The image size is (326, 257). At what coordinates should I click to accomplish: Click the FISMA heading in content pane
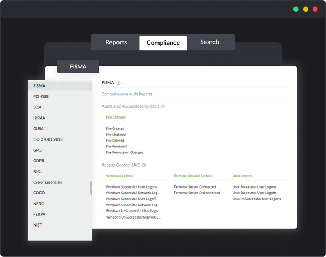point(108,83)
